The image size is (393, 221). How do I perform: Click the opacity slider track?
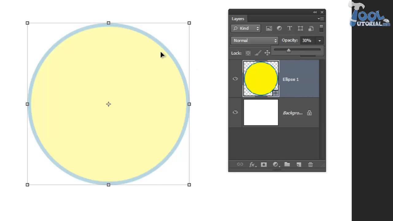(297, 49)
